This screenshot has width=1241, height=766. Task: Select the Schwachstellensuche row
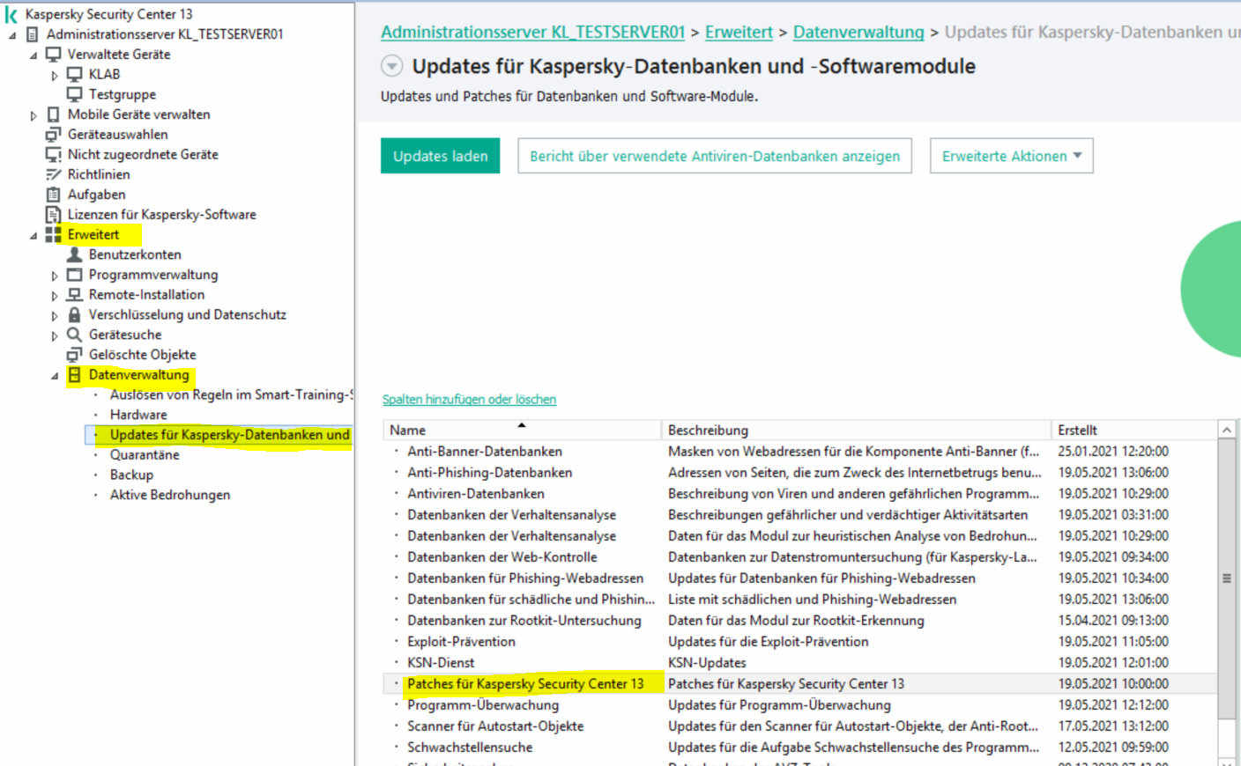coord(800,748)
